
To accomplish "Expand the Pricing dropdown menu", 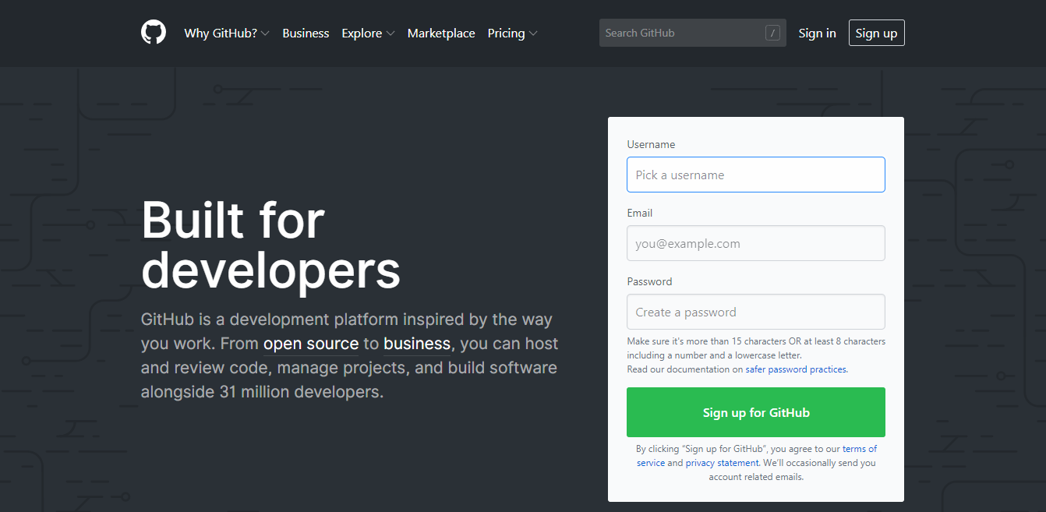I will [x=512, y=33].
